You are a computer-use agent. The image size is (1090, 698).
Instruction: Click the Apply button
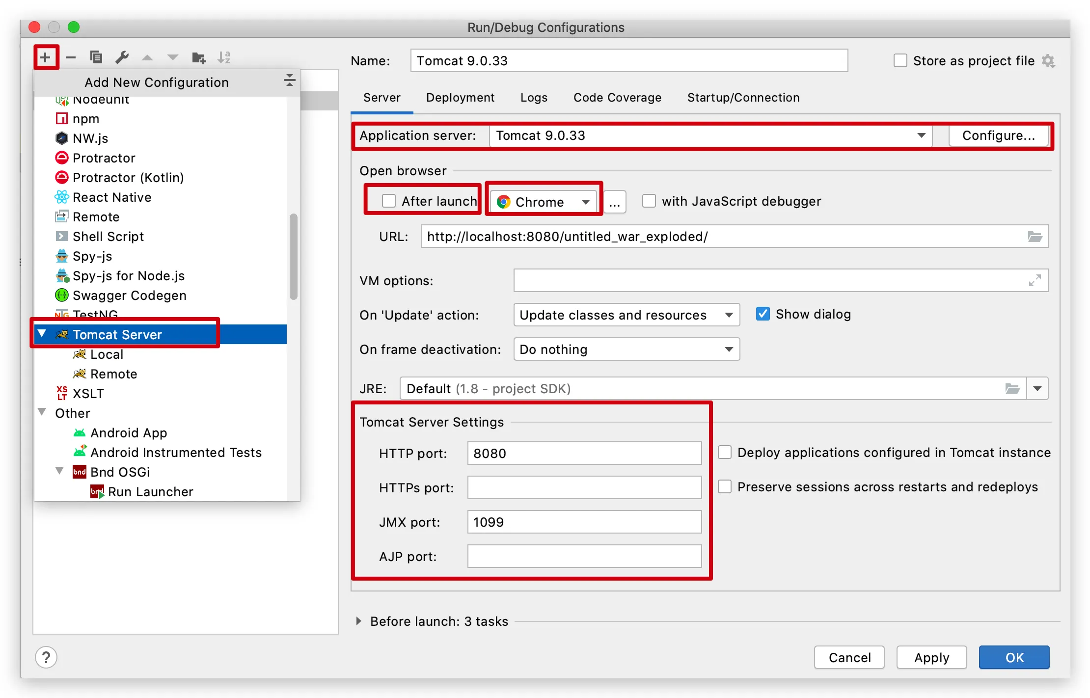pyautogui.click(x=932, y=657)
